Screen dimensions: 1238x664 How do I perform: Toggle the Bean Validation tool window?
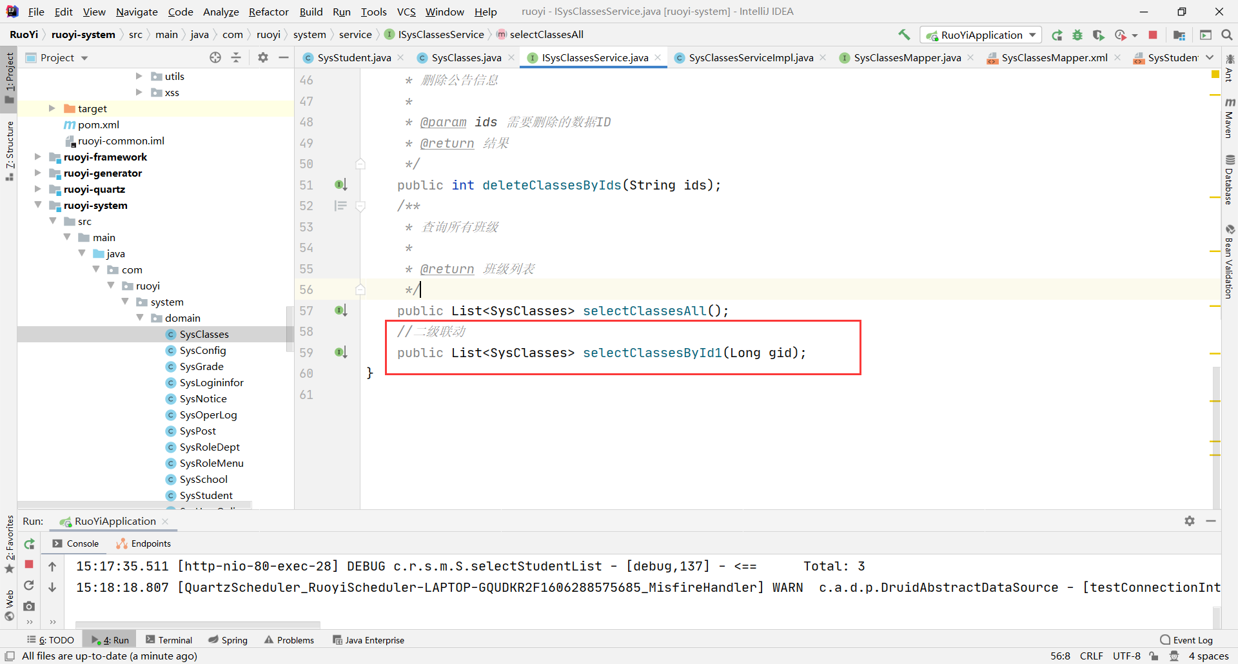(x=1230, y=261)
